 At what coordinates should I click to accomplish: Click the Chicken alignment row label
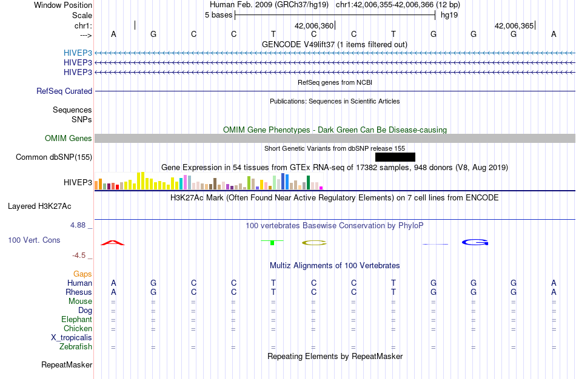(78, 328)
